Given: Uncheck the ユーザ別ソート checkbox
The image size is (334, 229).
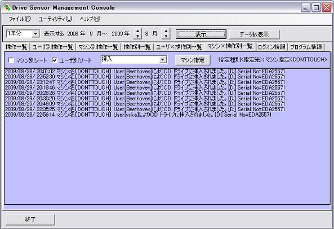Looking at the screenshot, I should (x=55, y=60).
